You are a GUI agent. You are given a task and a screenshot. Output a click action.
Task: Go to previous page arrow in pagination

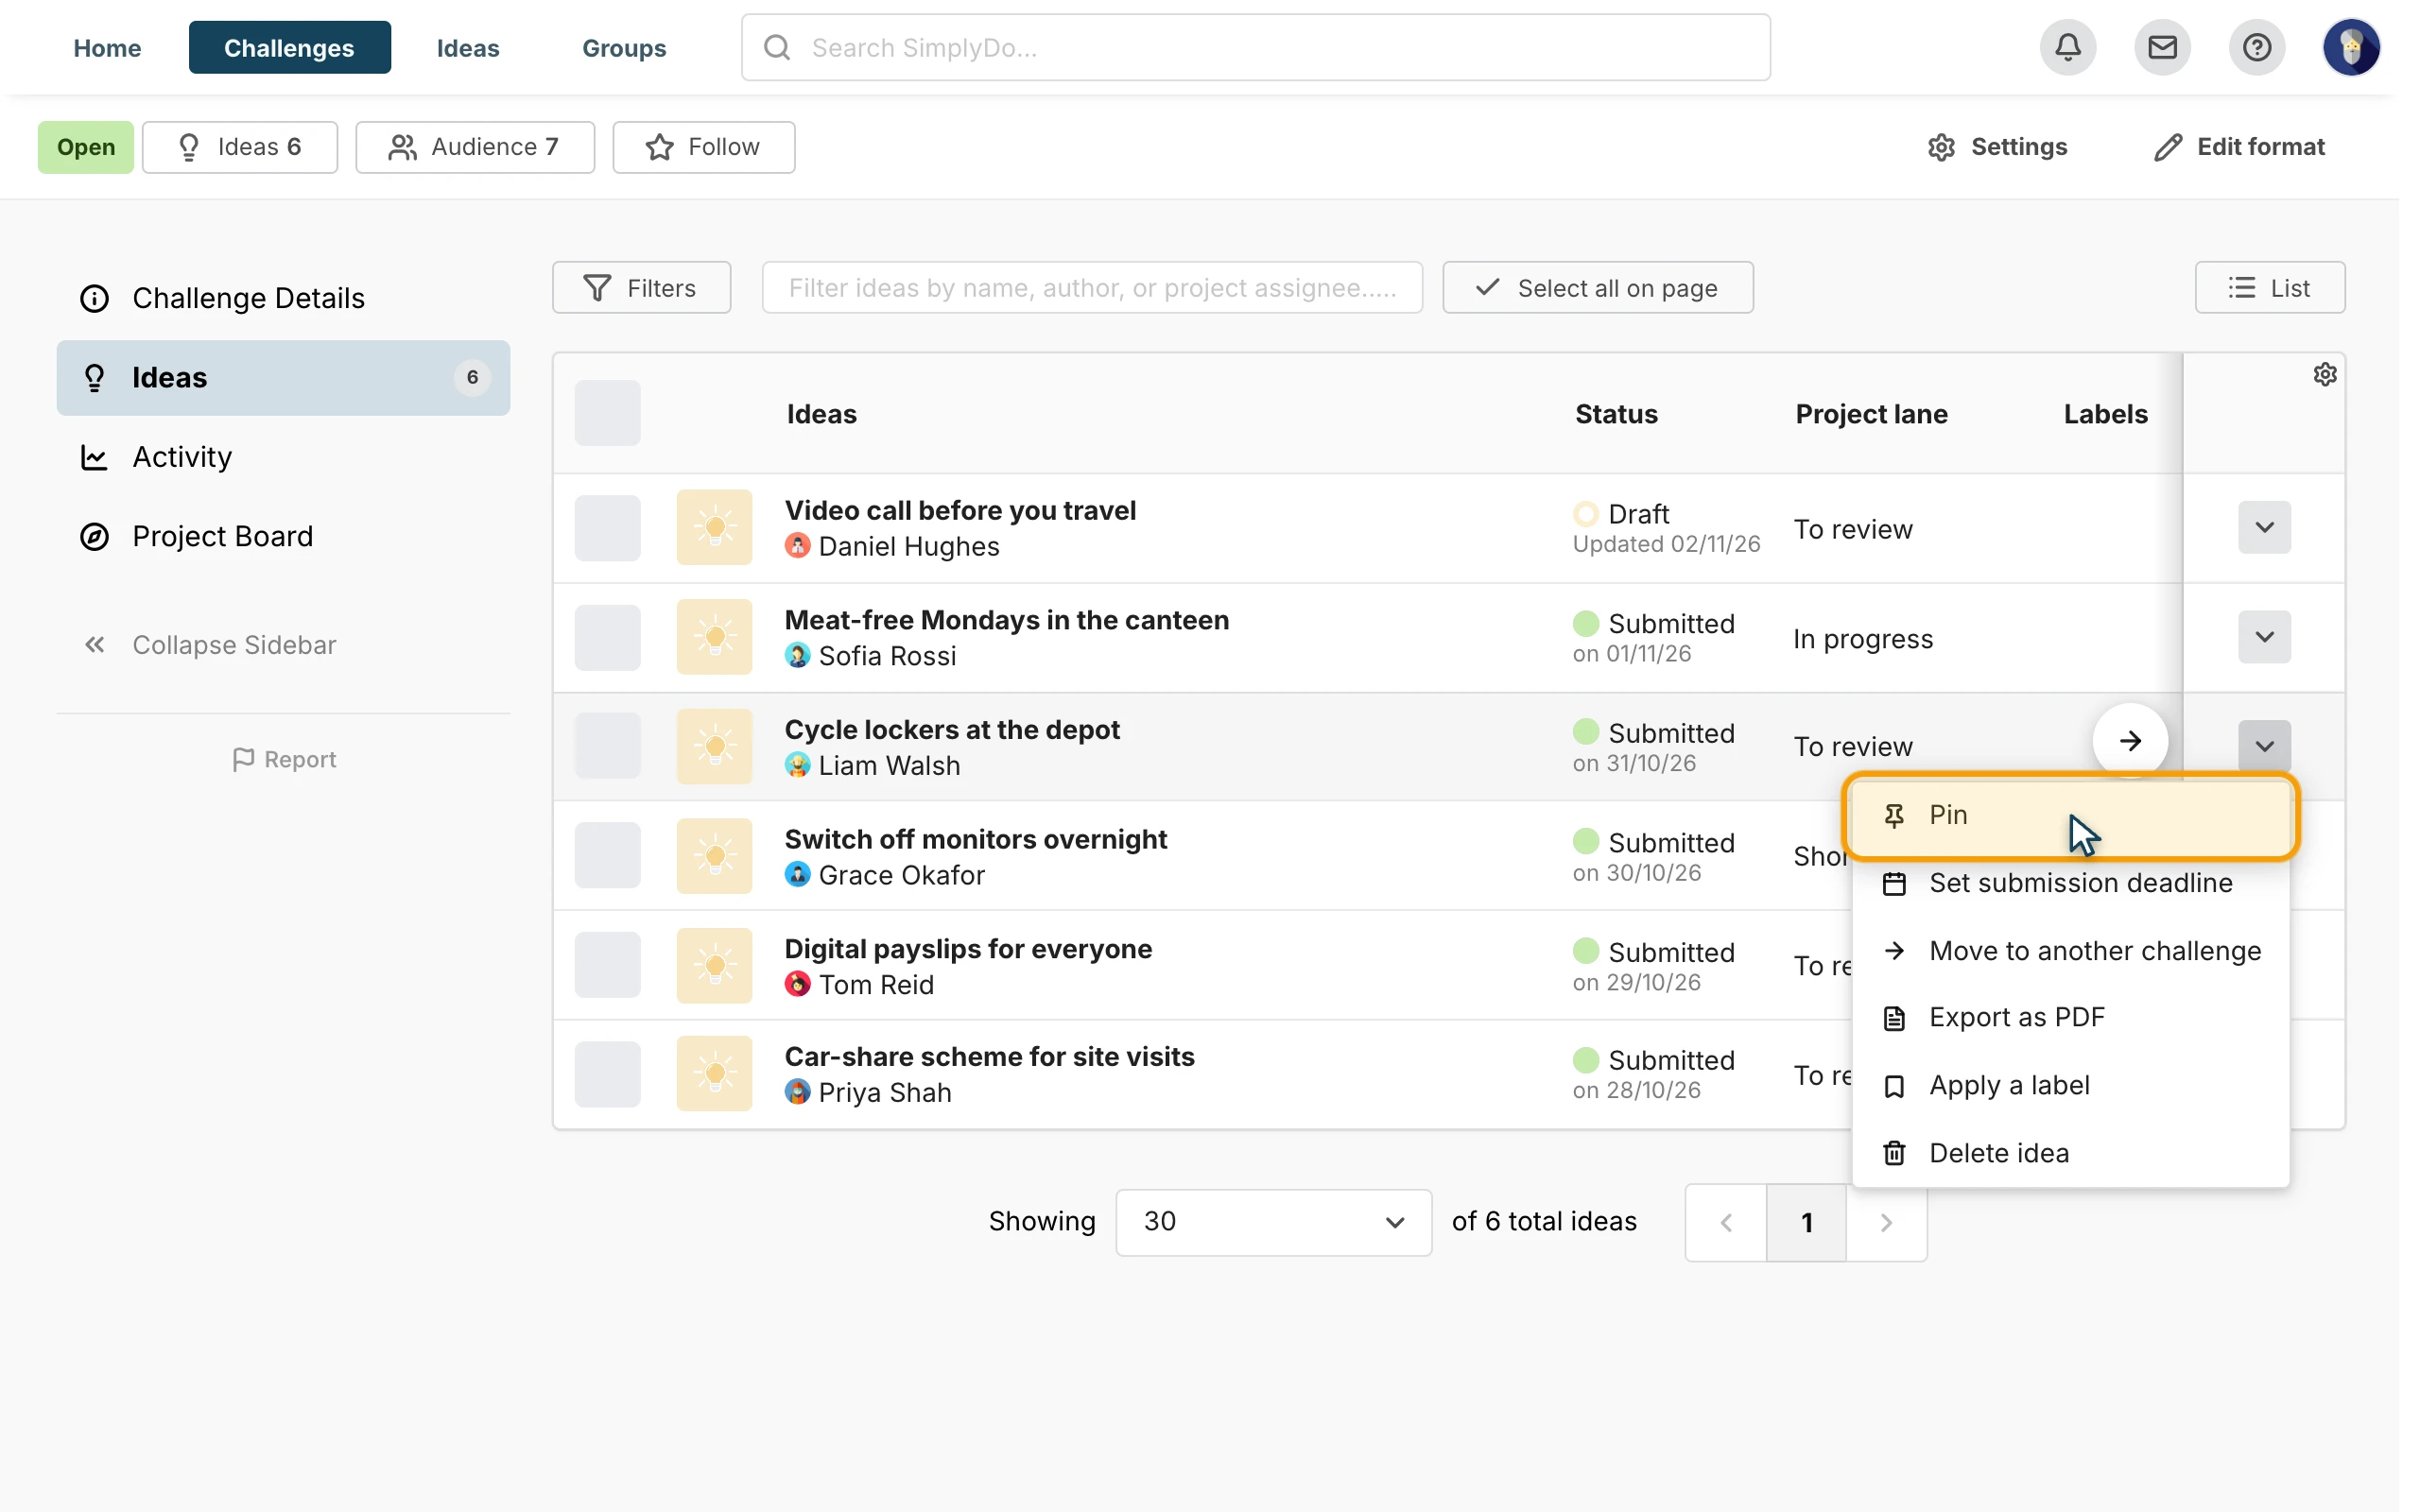click(1726, 1222)
